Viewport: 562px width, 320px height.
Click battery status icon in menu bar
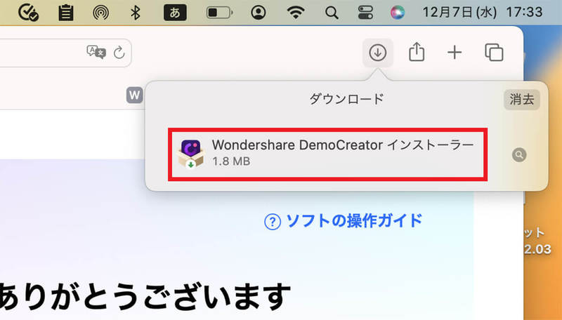pos(219,13)
